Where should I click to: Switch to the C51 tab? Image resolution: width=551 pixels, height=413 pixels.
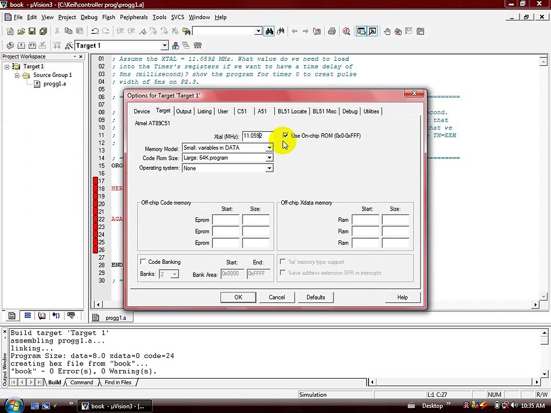click(242, 111)
